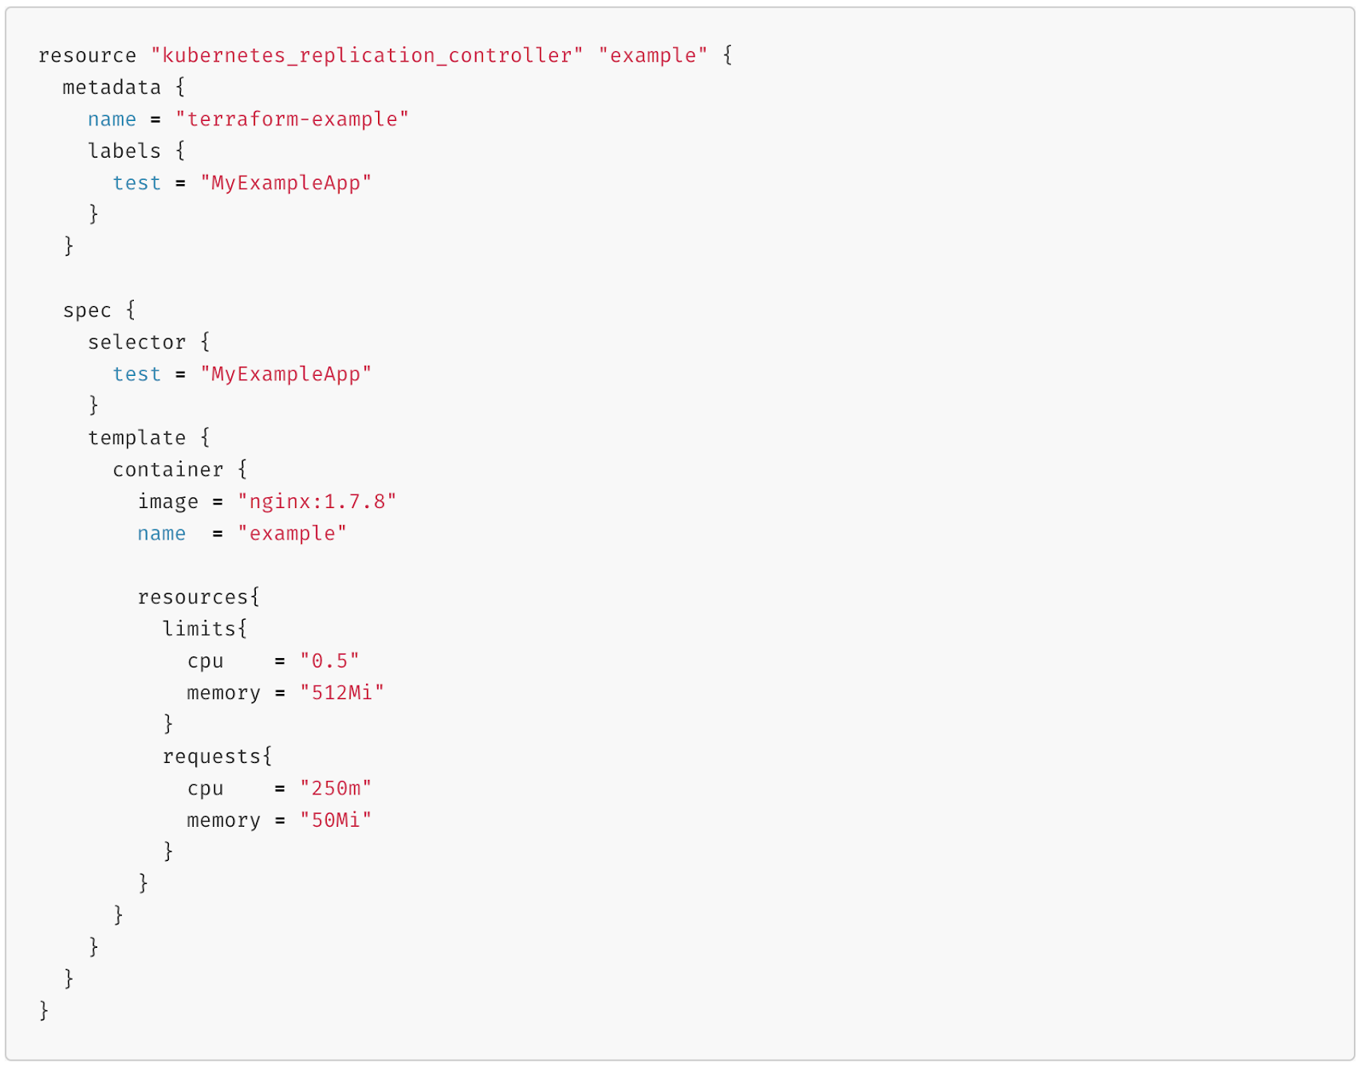Click the spec block keyword
Image resolution: width=1365 pixels, height=1069 pixels.
[x=87, y=310]
